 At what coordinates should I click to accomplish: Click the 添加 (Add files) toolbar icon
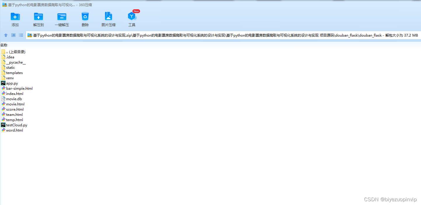coord(15,19)
